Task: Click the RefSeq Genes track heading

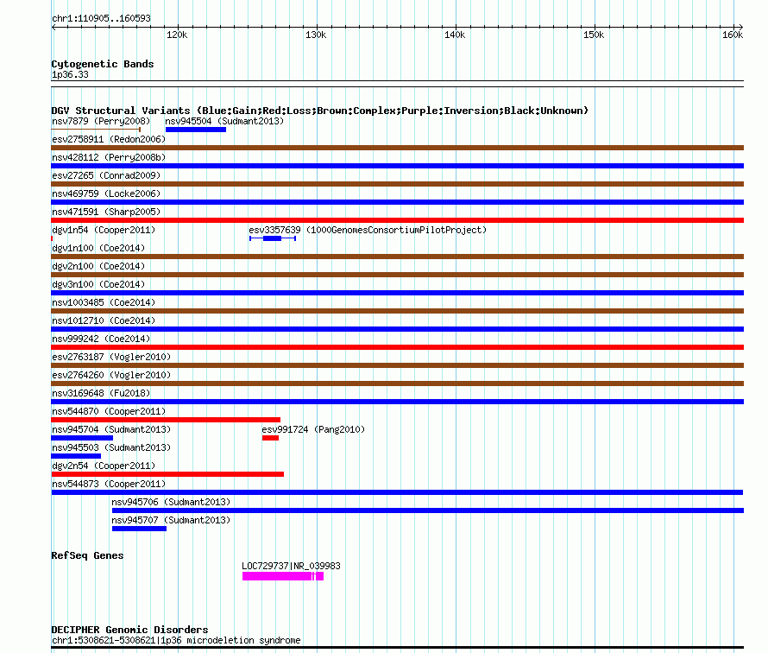Action: (87, 555)
